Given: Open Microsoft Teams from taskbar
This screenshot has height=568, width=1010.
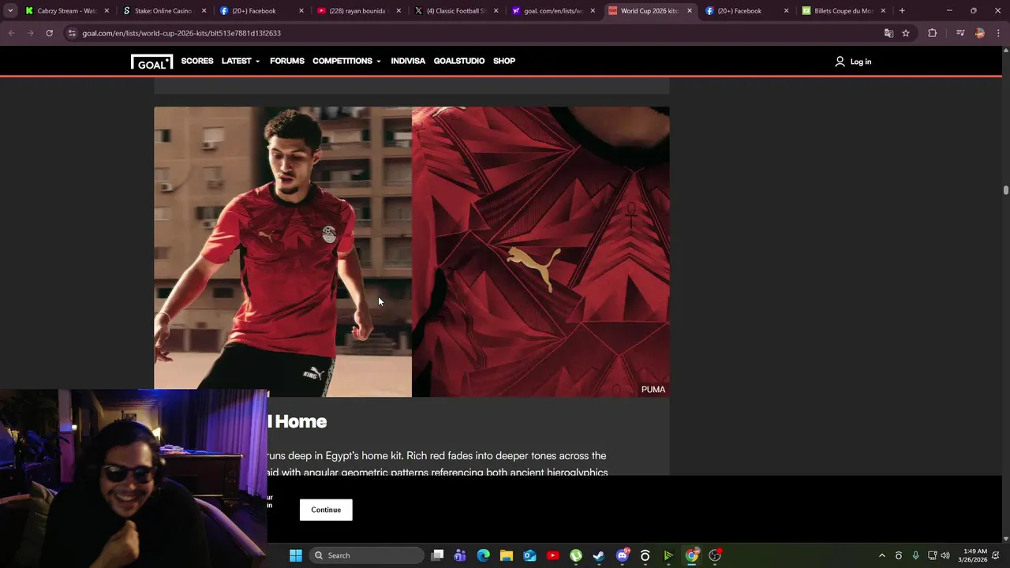Looking at the screenshot, I should click(460, 555).
